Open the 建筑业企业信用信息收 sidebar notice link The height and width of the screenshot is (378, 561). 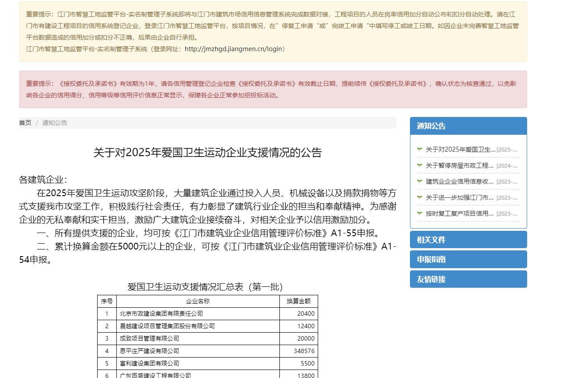click(460, 181)
